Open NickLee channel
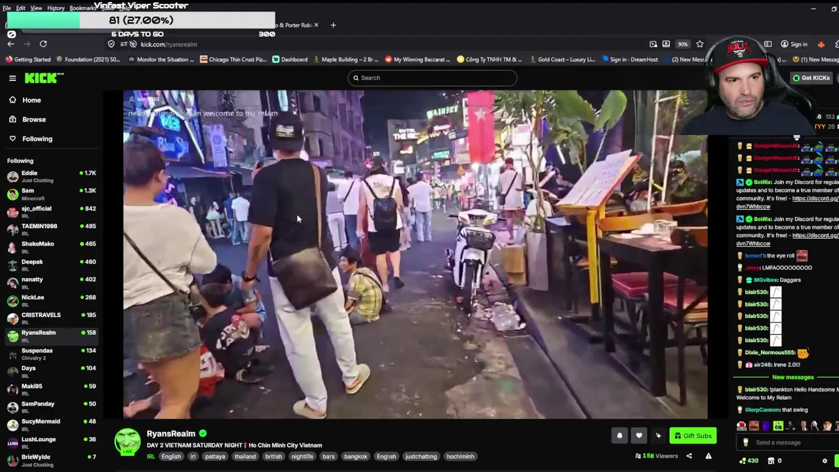 (x=51, y=300)
